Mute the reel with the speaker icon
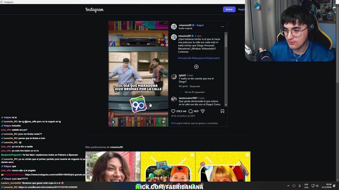The image size is (339, 190). pyautogui.click(x=163, y=122)
